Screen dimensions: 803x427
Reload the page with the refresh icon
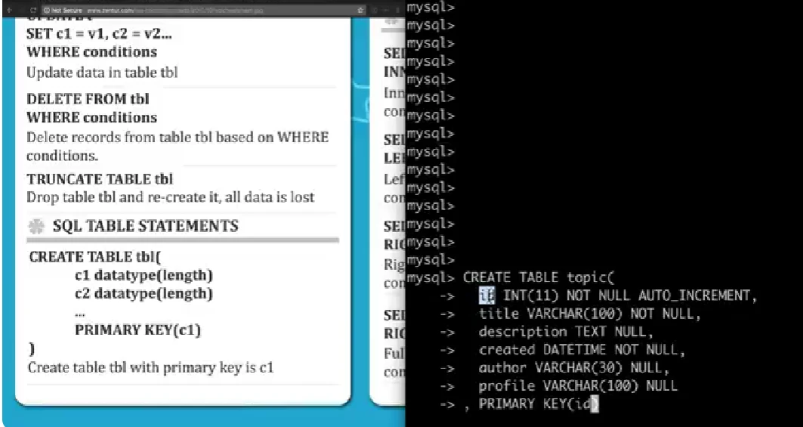[34, 10]
